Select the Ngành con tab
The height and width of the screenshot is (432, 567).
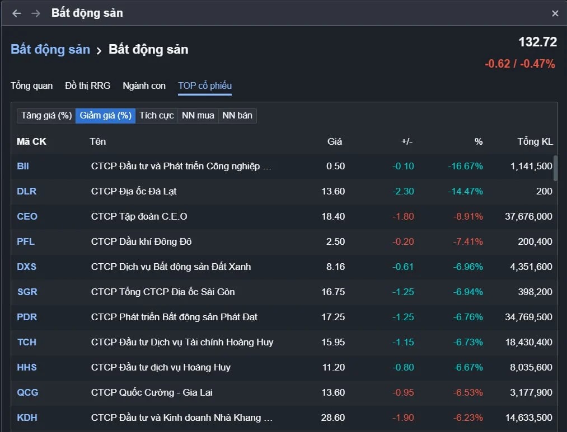[144, 86]
